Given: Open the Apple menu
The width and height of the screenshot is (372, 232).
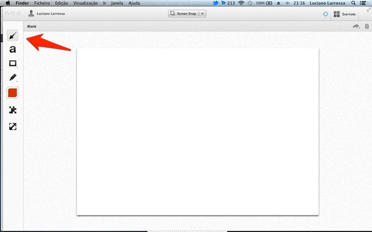Looking at the screenshot, I should [8, 3].
